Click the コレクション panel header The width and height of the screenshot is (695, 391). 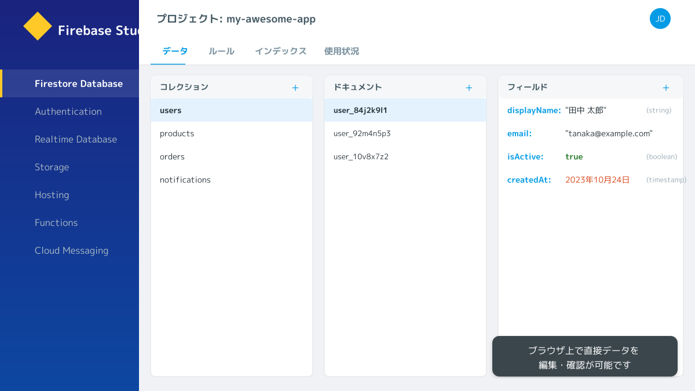coord(232,87)
